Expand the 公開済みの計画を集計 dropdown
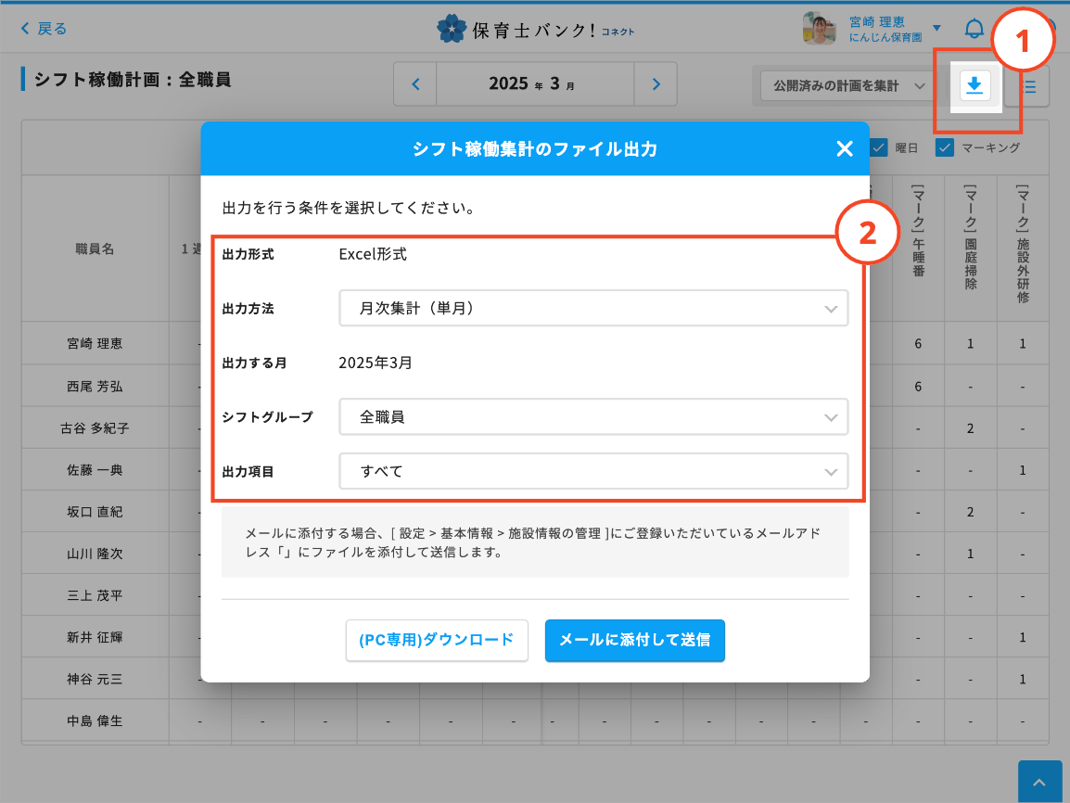The width and height of the screenshot is (1070, 803). [843, 86]
